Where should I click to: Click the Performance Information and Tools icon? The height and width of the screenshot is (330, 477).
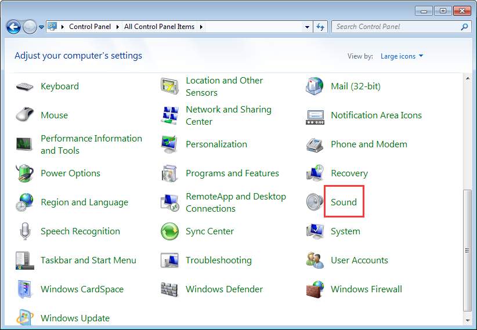(x=24, y=144)
